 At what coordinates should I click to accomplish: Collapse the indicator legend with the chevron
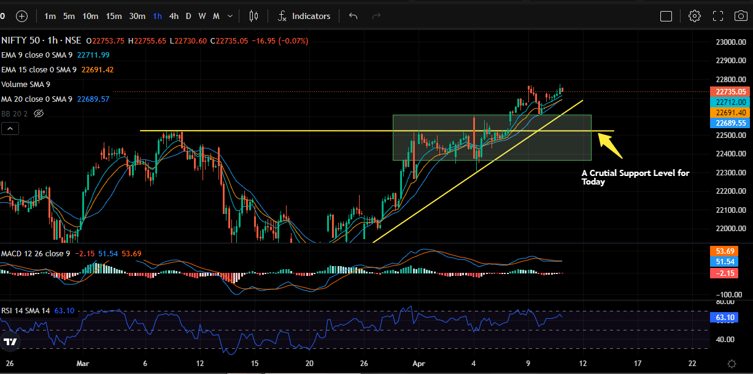pyautogui.click(x=10, y=128)
